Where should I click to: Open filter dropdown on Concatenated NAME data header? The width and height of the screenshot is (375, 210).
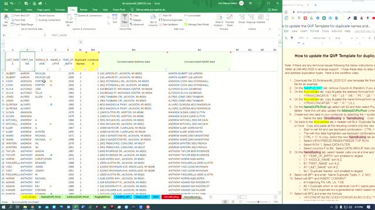tap(229, 69)
